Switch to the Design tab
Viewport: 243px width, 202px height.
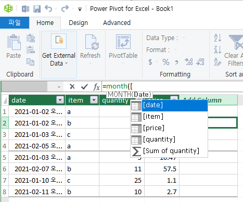(78, 23)
